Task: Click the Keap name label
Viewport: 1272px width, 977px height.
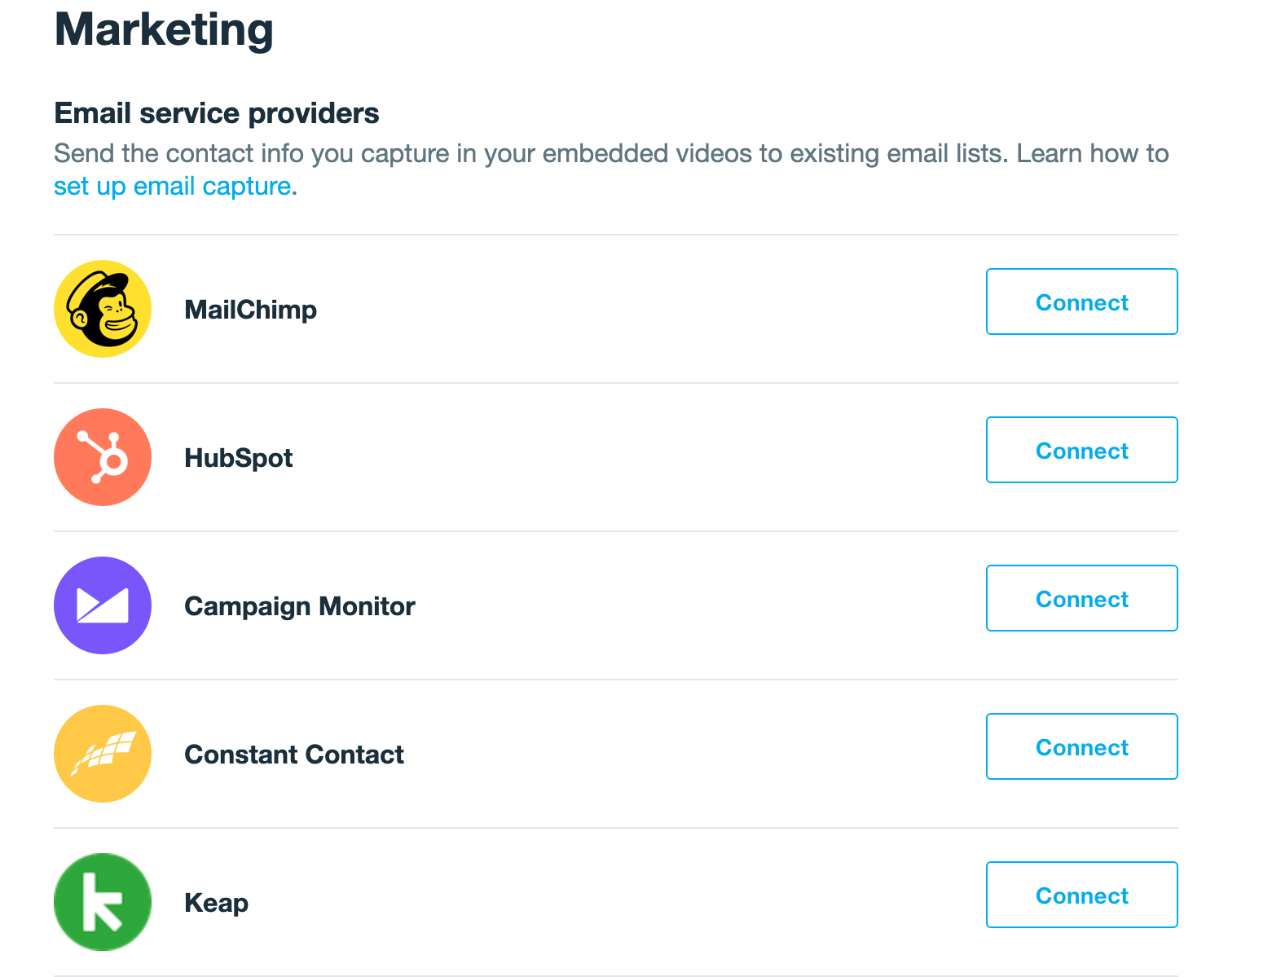Action: click(216, 903)
